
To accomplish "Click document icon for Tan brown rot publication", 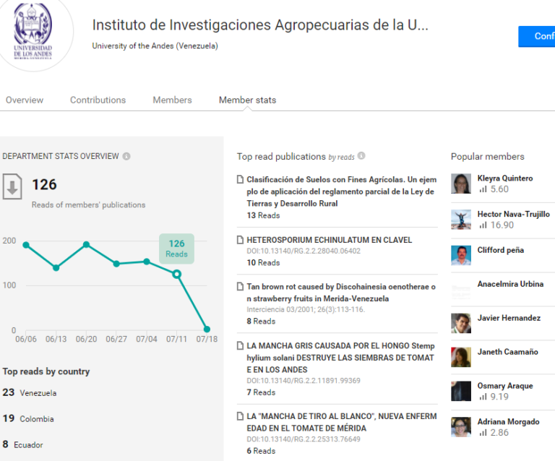I will tap(241, 286).
